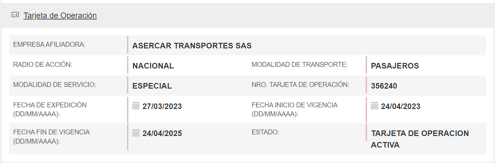Click the ESTADO label
The height and width of the screenshot is (166, 495).
[265, 132]
